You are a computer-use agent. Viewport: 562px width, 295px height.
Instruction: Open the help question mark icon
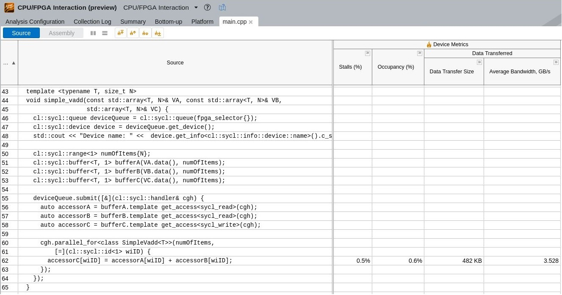tap(207, 7)
